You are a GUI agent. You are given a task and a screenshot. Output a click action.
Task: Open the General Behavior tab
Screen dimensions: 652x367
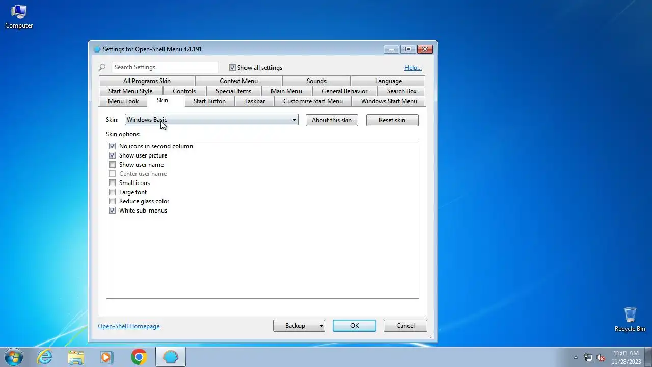(344, 91)
